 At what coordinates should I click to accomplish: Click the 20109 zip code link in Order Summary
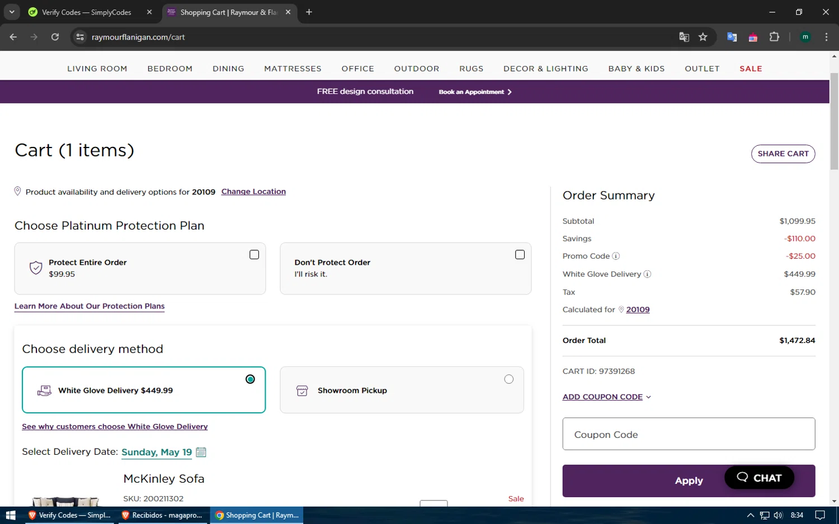coord(638,309)
